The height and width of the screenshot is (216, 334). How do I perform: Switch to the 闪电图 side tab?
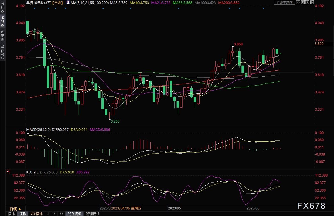click(x=3, y=35)
